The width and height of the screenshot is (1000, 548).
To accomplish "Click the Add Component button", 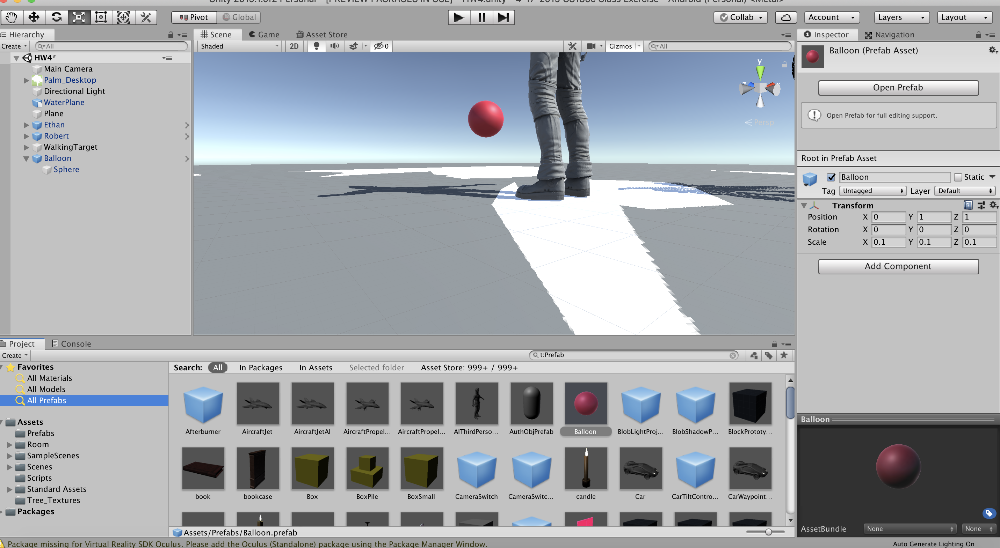I will tap(898, 266).
